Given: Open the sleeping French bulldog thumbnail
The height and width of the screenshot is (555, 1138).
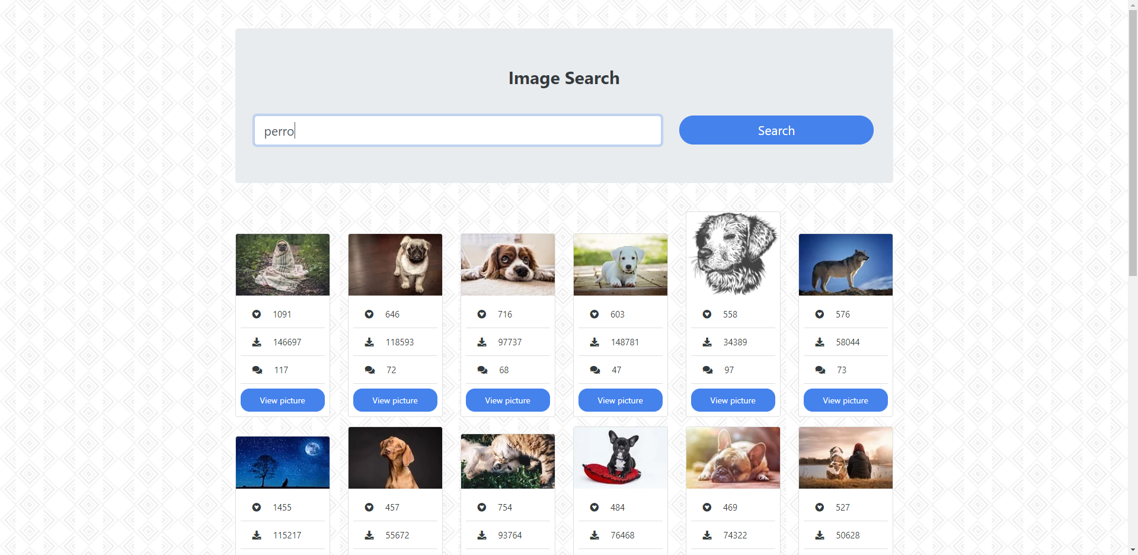Looking at the screenshot, I should point(733,458).
